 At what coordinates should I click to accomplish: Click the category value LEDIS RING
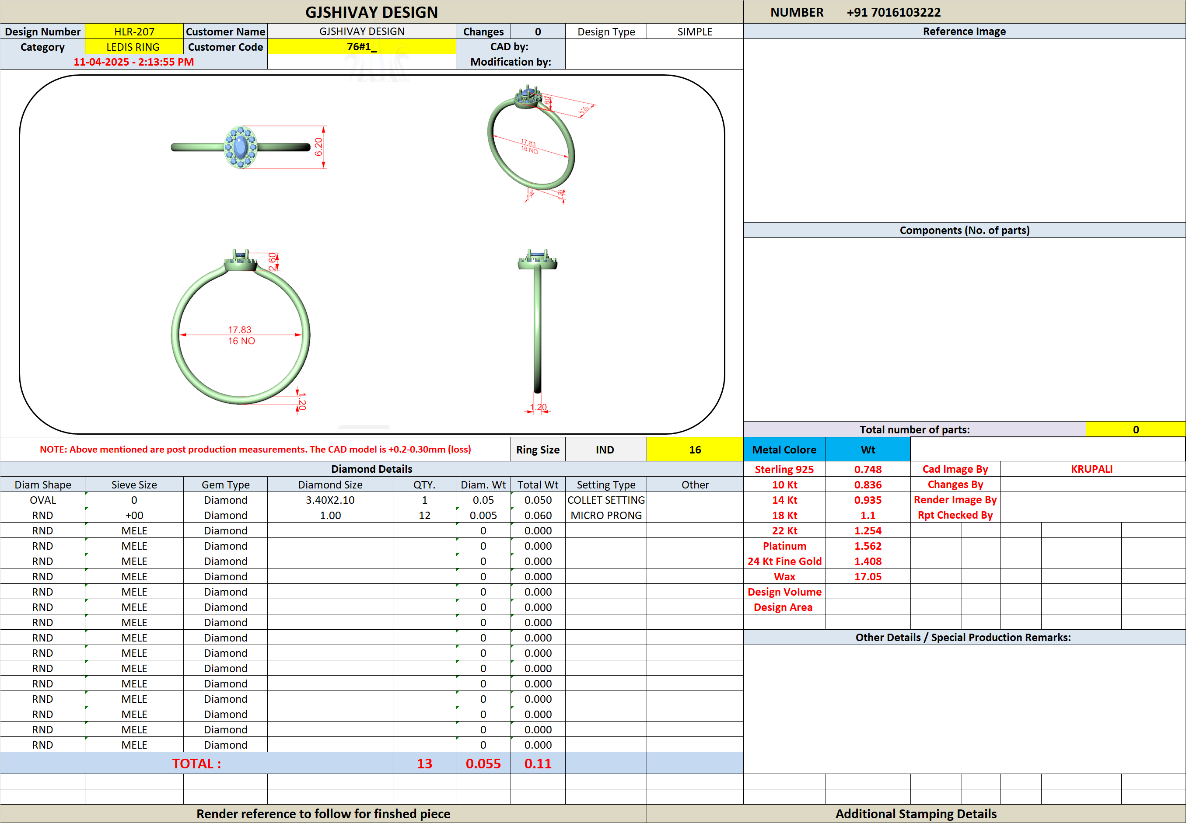(x=134, y=47)
